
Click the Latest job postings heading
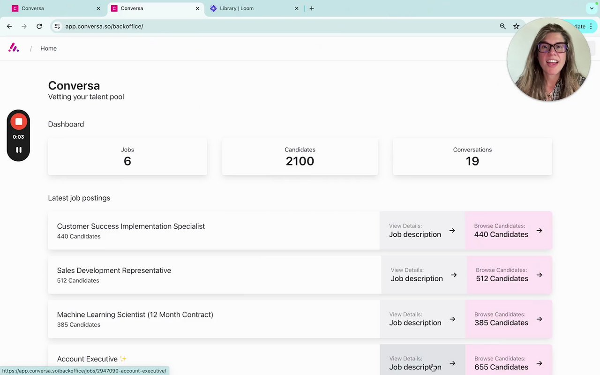click(79, 198)
